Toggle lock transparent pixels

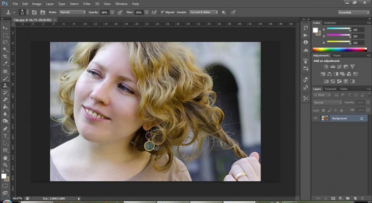[323, 111]
